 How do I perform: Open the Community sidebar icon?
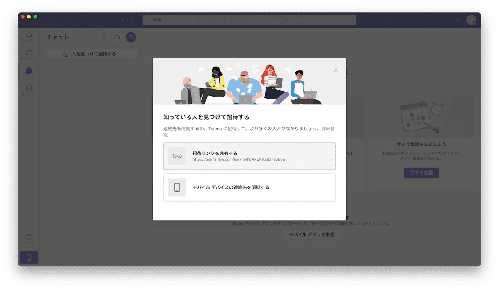click(x=29, y=54)
